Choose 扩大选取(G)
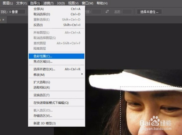182x135 pixels. pyautogui.click(x=56, y=82)
